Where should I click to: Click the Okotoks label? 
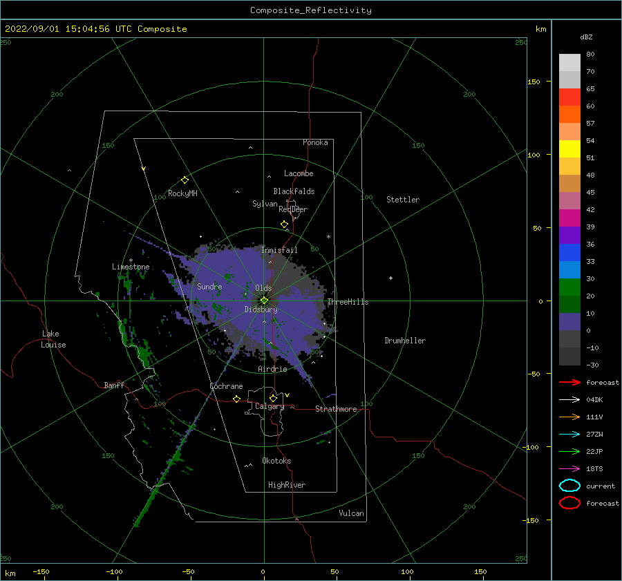pyautogui.click(x=276, y=461)
